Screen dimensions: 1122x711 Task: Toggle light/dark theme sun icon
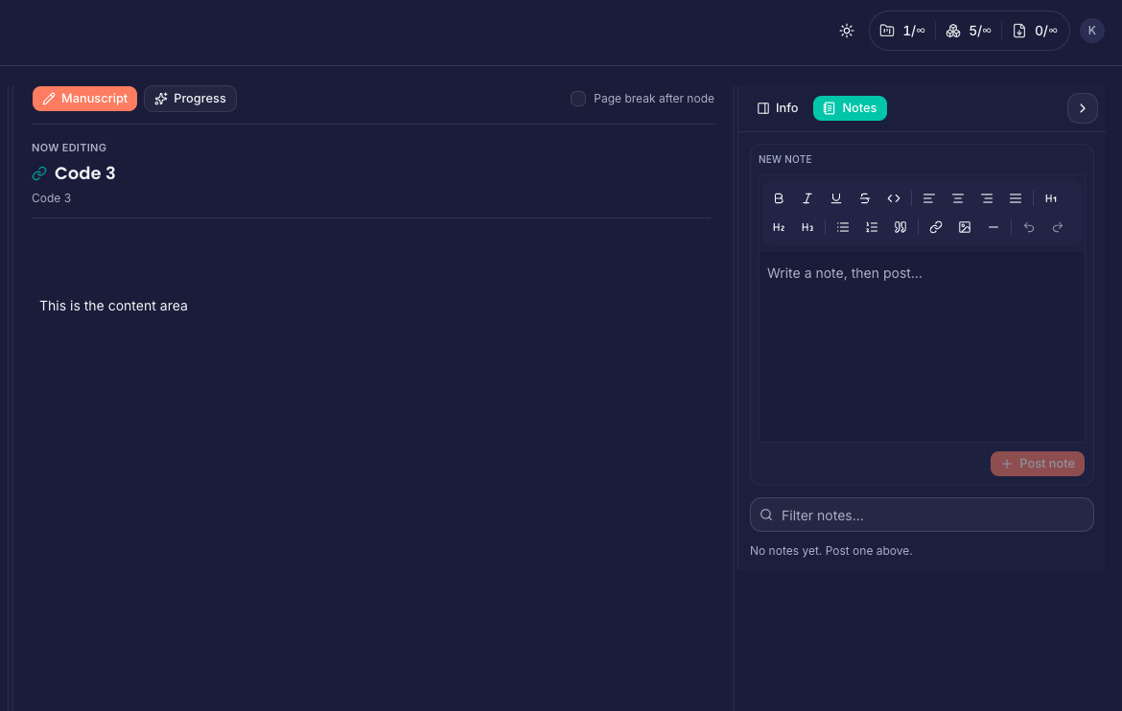tap(847, 31)
